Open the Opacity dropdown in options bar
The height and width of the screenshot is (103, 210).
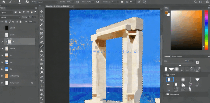pos(73,2)
